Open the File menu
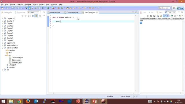This screenshot has width=185, height=104. click(x=2, y=5)
